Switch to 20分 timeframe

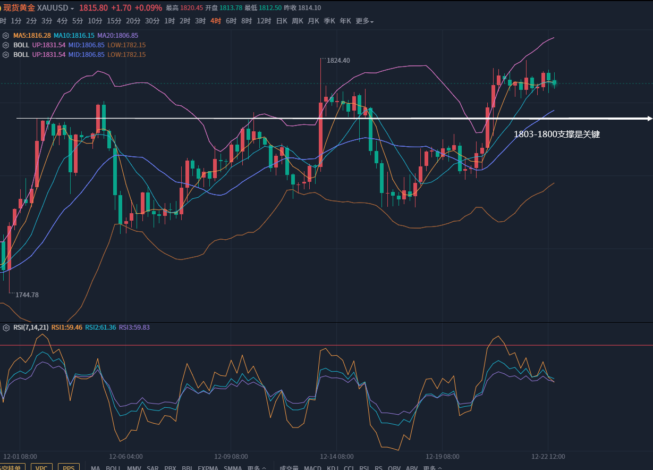(x=133, y=21)
